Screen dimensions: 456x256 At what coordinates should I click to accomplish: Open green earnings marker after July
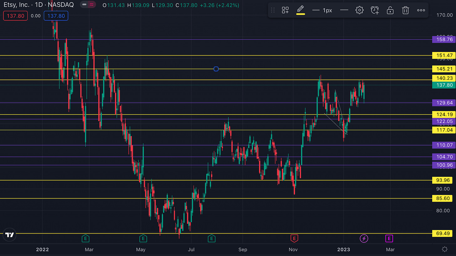click(211, 239)
